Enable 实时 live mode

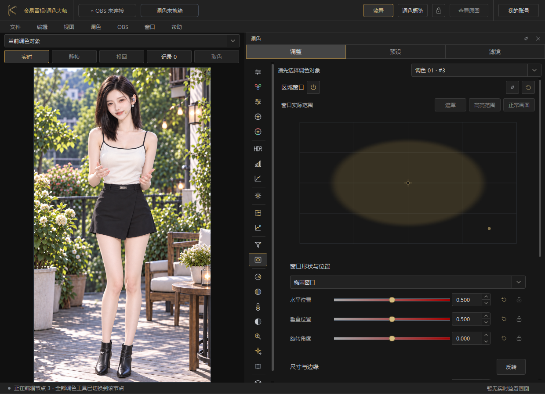coord(27,57)
